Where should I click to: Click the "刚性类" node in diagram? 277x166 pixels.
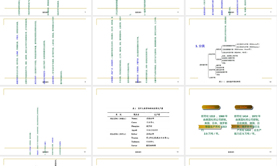click(x=219, y=50)
